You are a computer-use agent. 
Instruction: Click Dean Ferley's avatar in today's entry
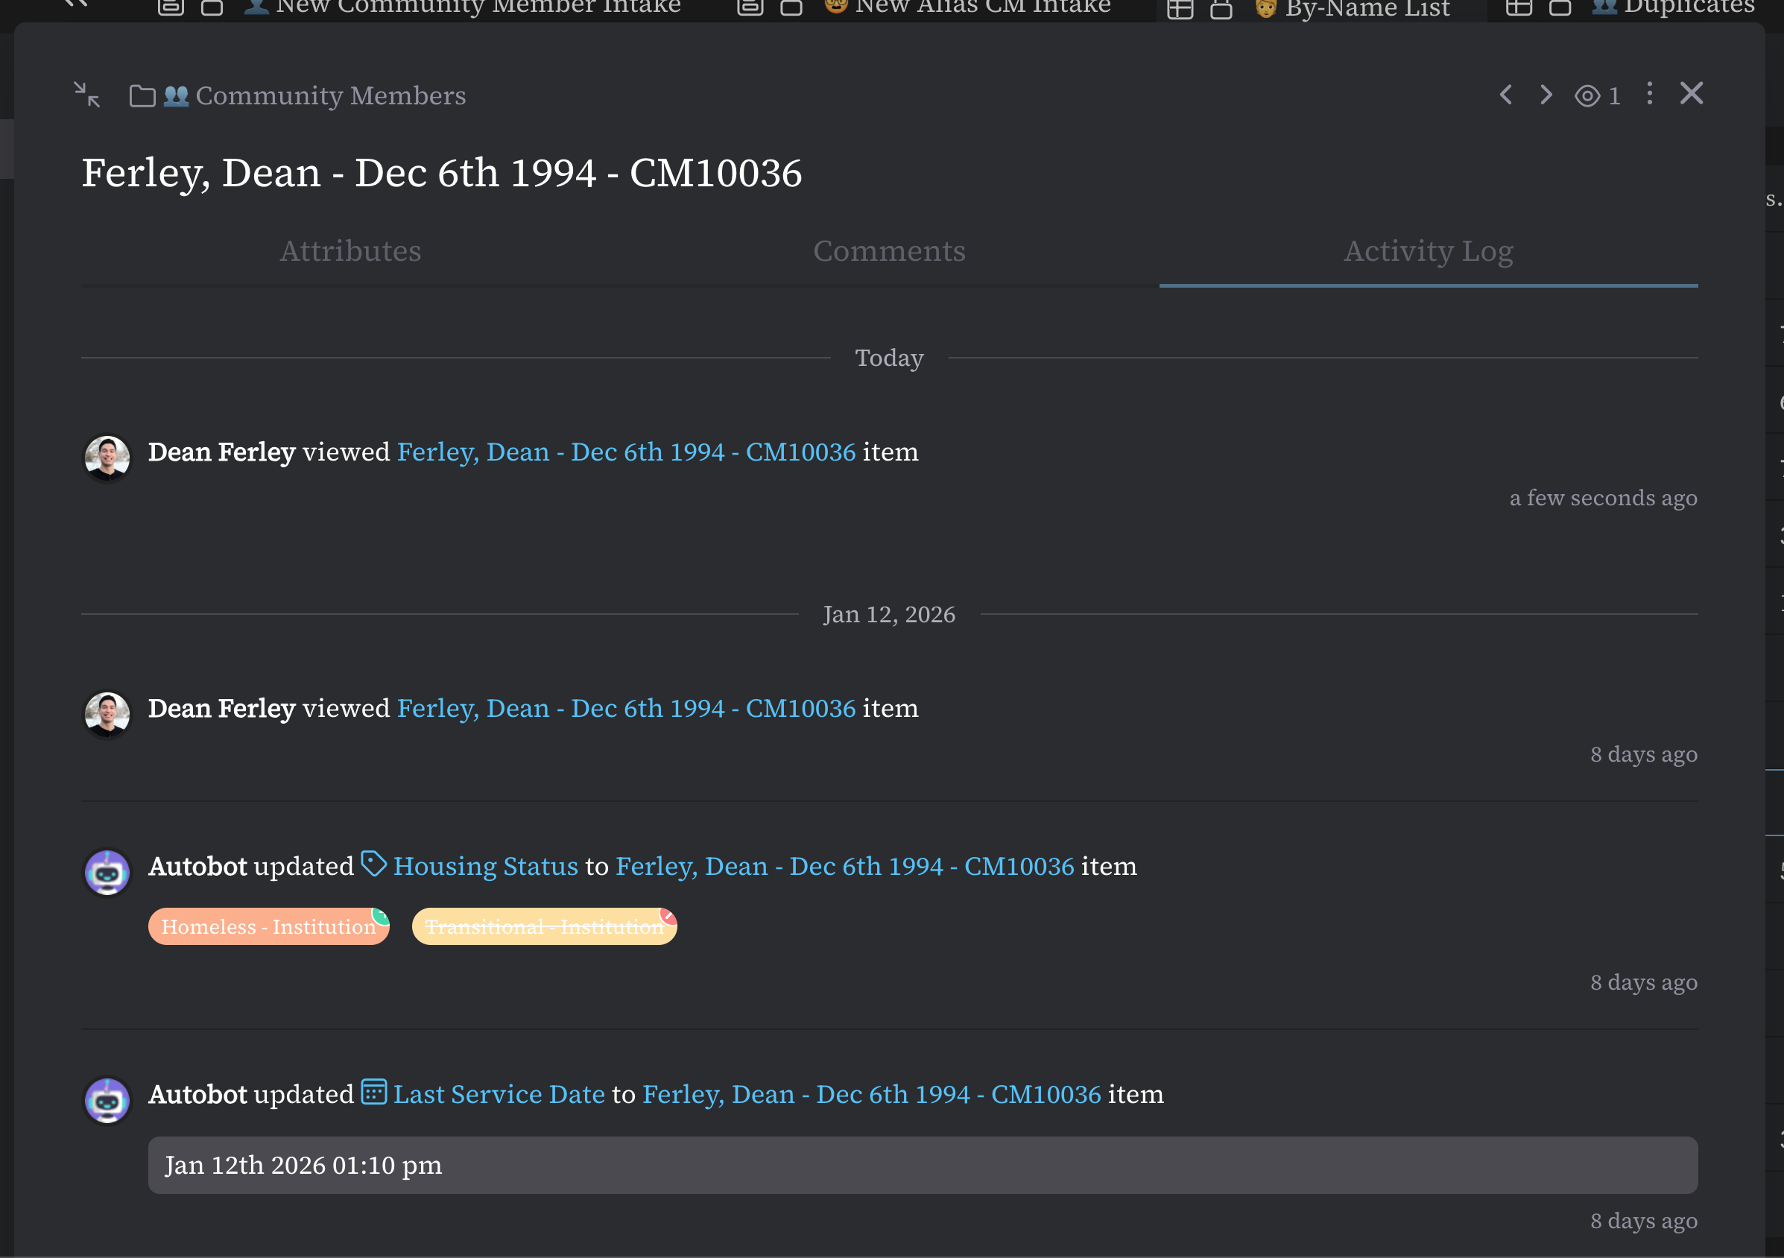tap(107, 457)
